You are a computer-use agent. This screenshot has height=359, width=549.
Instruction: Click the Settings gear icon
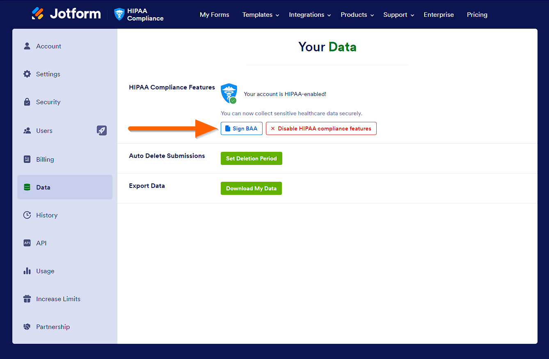27,74
